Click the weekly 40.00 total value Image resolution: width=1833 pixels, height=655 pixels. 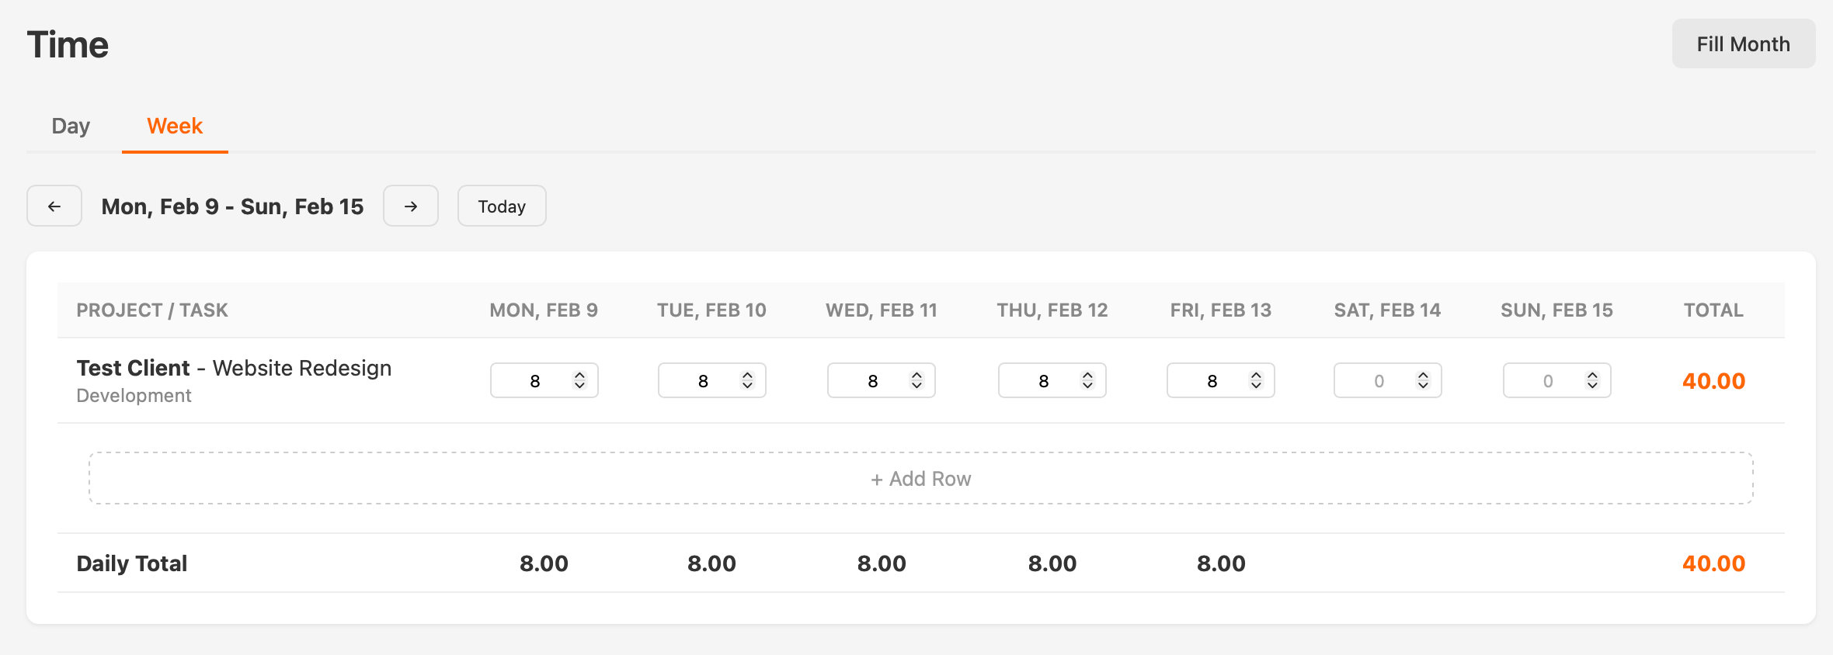(x=1713, y=380)
